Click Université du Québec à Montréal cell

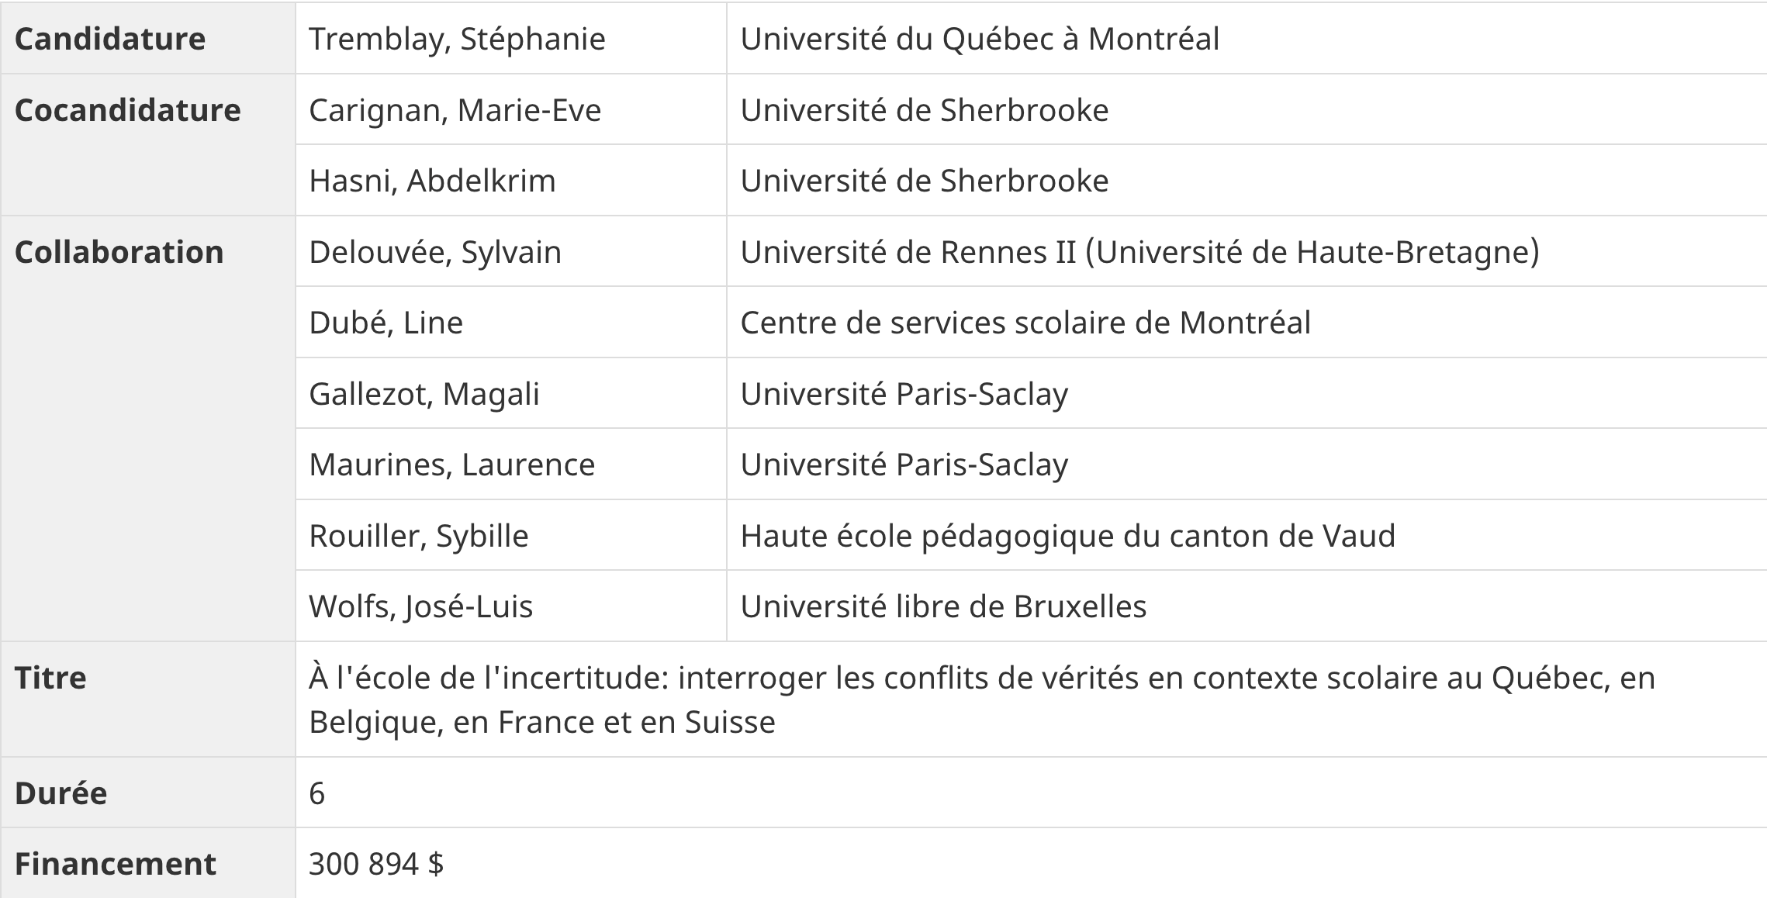pyautogui.click(x=980, y=39)
